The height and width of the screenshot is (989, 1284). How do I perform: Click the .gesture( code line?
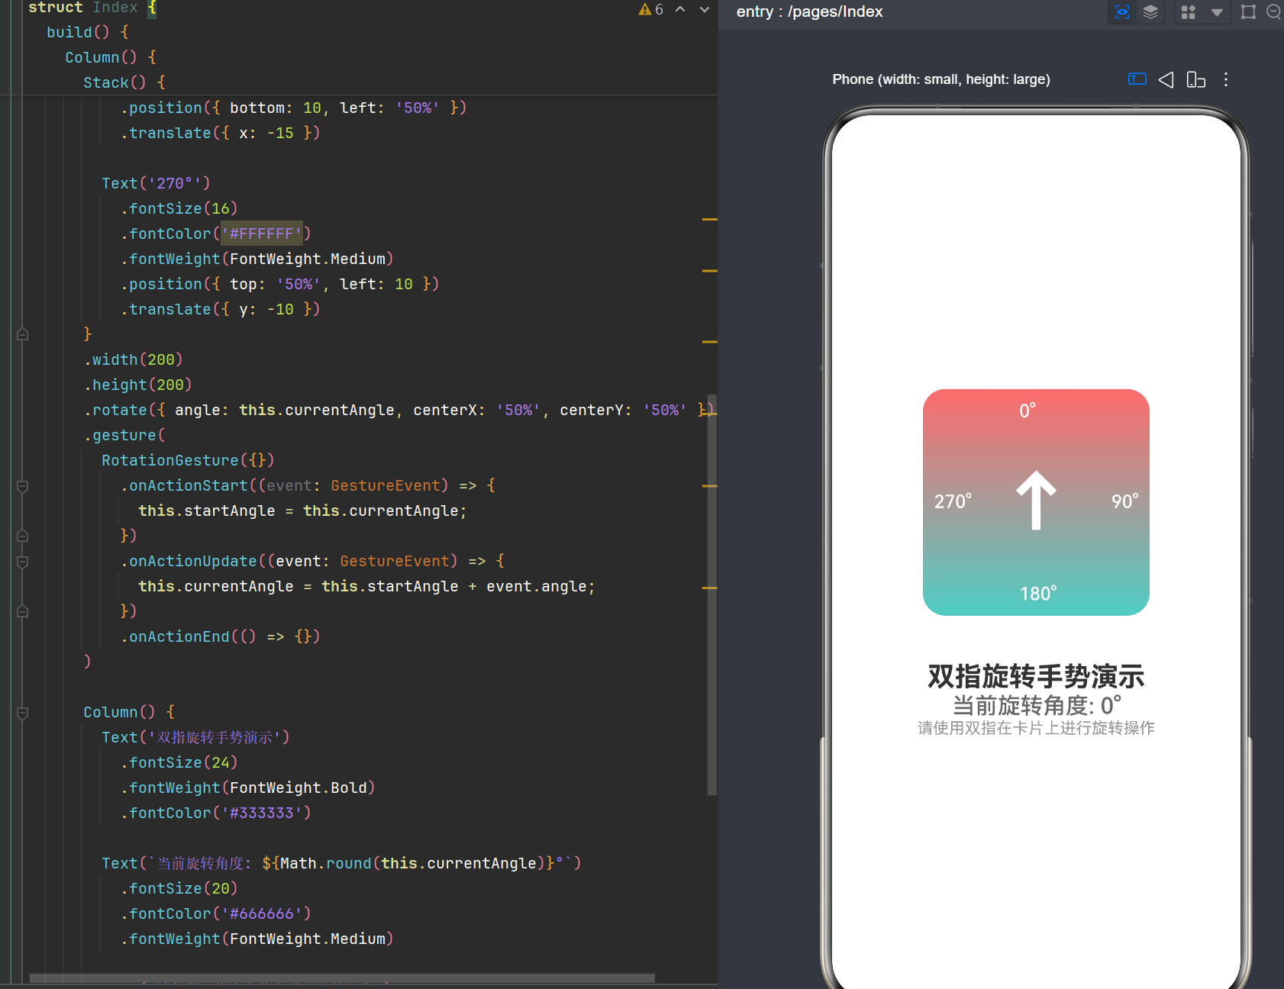point(124,435)
